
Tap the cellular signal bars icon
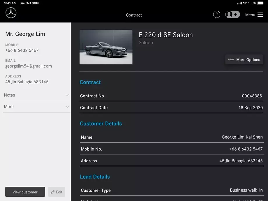click(x=239, y=3)
